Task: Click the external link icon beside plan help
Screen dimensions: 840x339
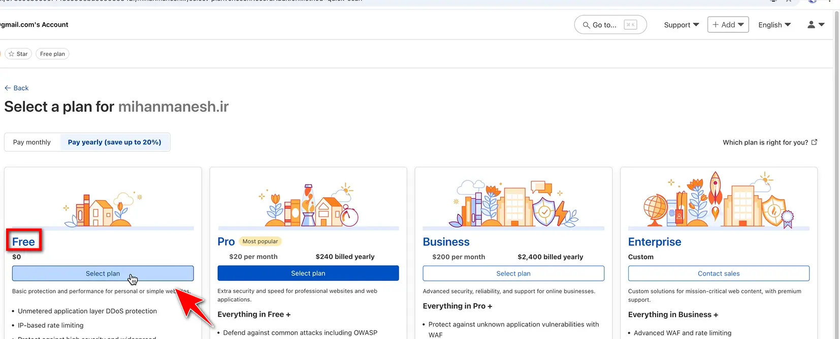Action: click(814, 142)
